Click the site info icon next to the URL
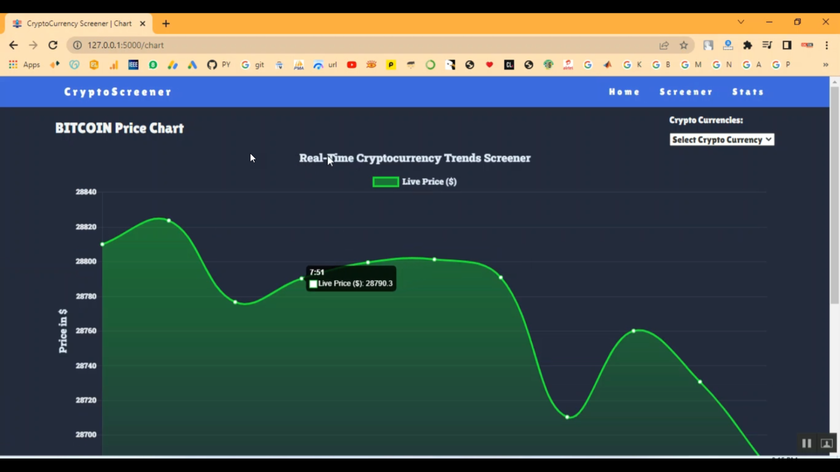 coord(77,45)
